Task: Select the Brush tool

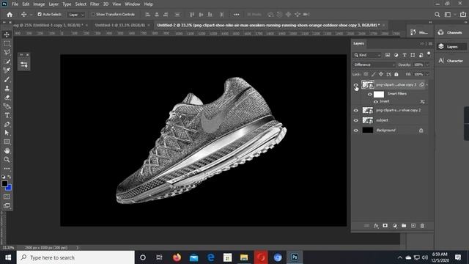Action: [x=7, y=79]
